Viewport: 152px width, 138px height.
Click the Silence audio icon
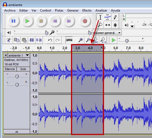(x=39, y=40)
